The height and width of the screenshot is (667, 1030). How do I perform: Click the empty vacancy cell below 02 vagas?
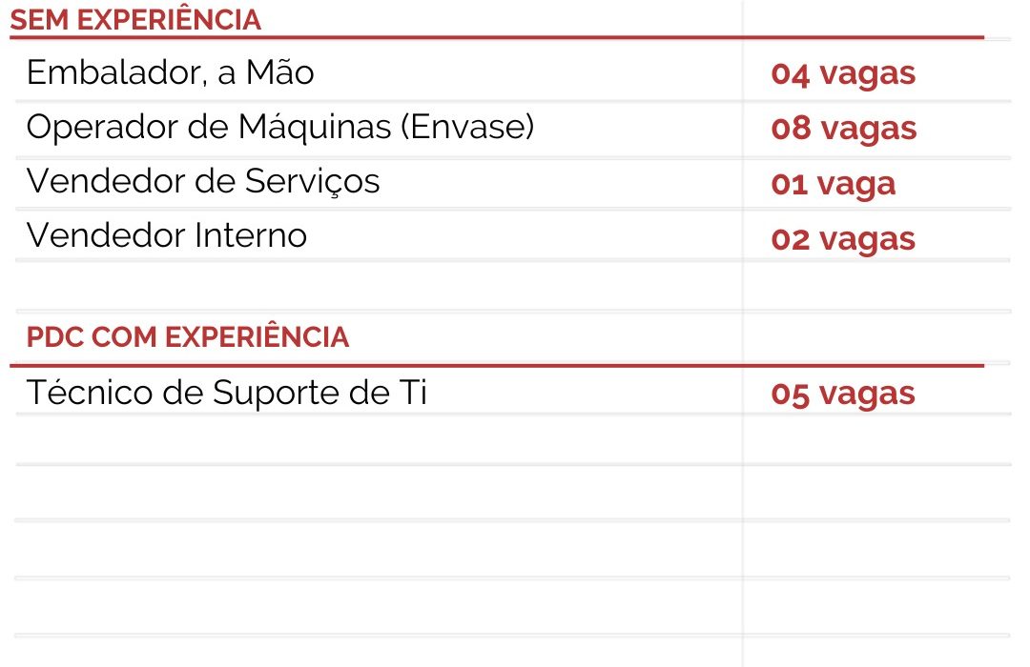[875, 286]
